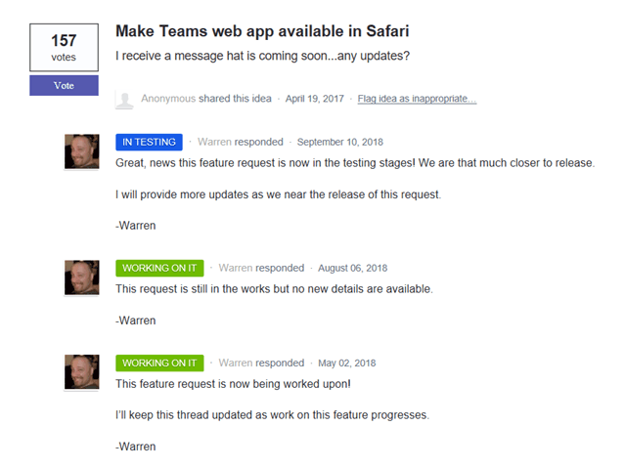
Task: Click 'Flag idea as inappropriate' link
Action: (417, 99)
